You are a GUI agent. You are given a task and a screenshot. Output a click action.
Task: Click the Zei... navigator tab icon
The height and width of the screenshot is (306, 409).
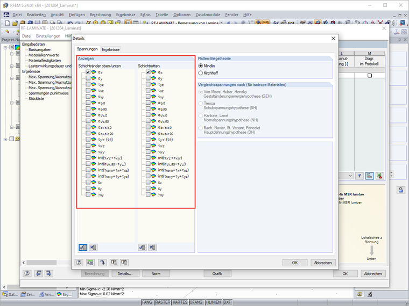(24, 294)
